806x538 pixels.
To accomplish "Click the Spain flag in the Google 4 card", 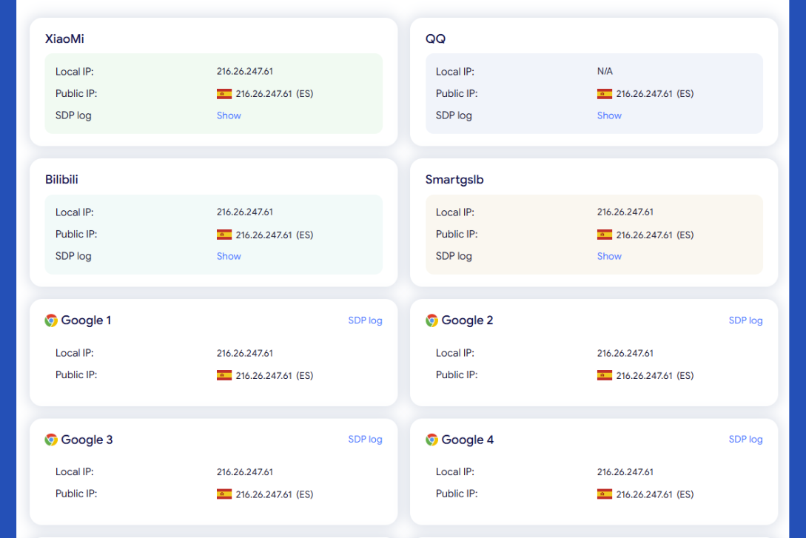I will 605,494.
